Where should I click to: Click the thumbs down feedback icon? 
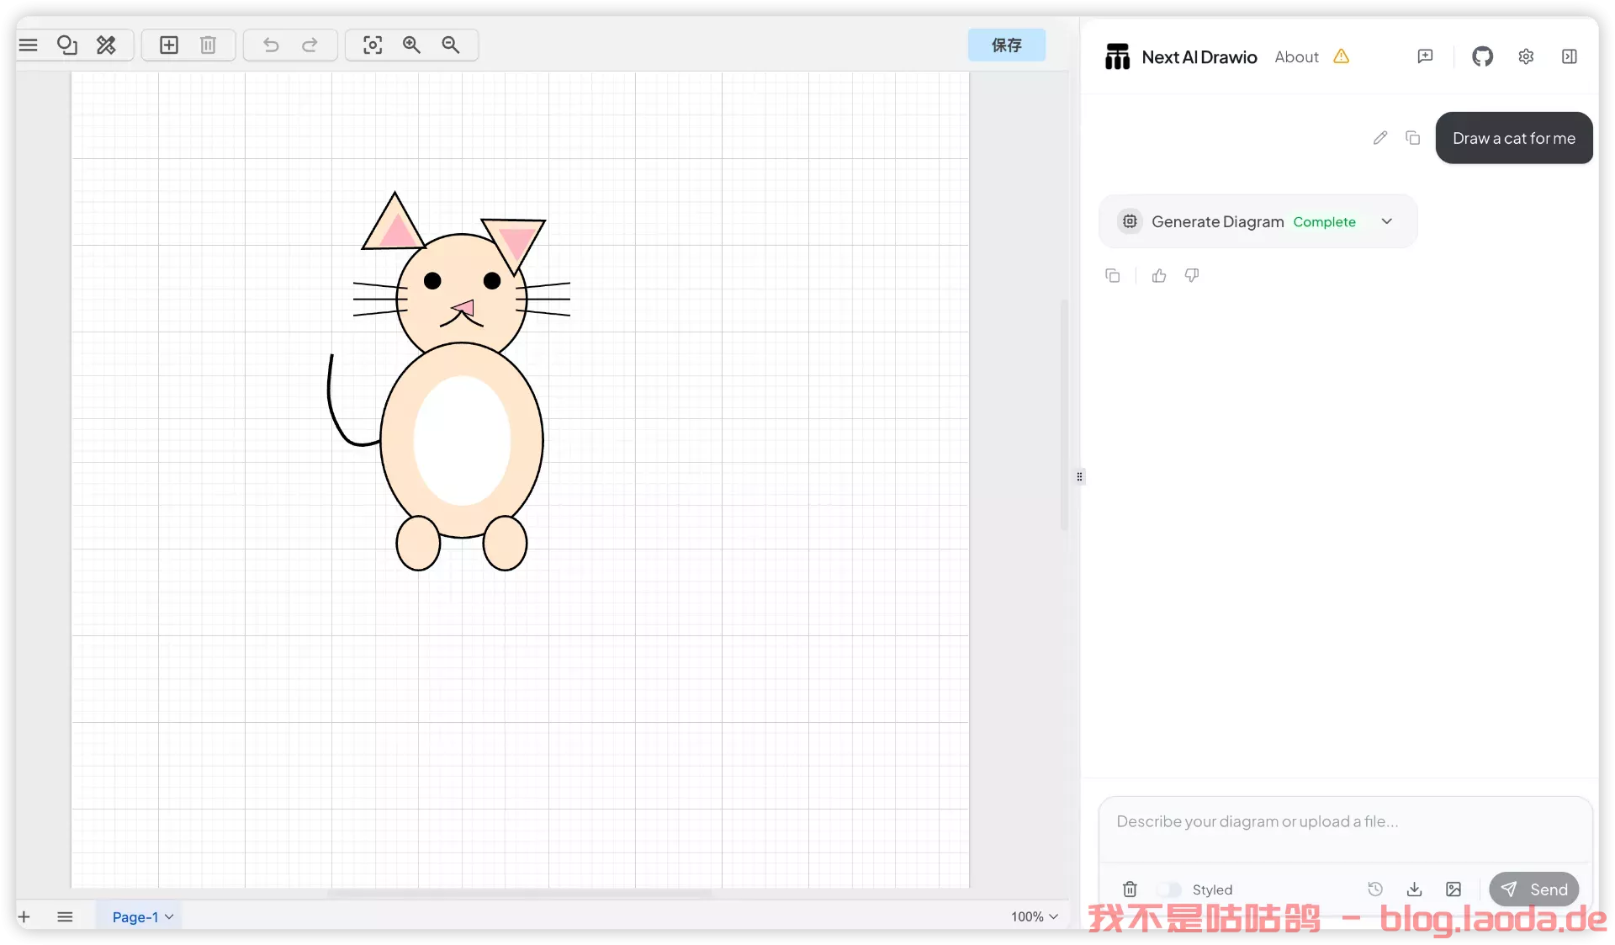tap(1192, 276)
